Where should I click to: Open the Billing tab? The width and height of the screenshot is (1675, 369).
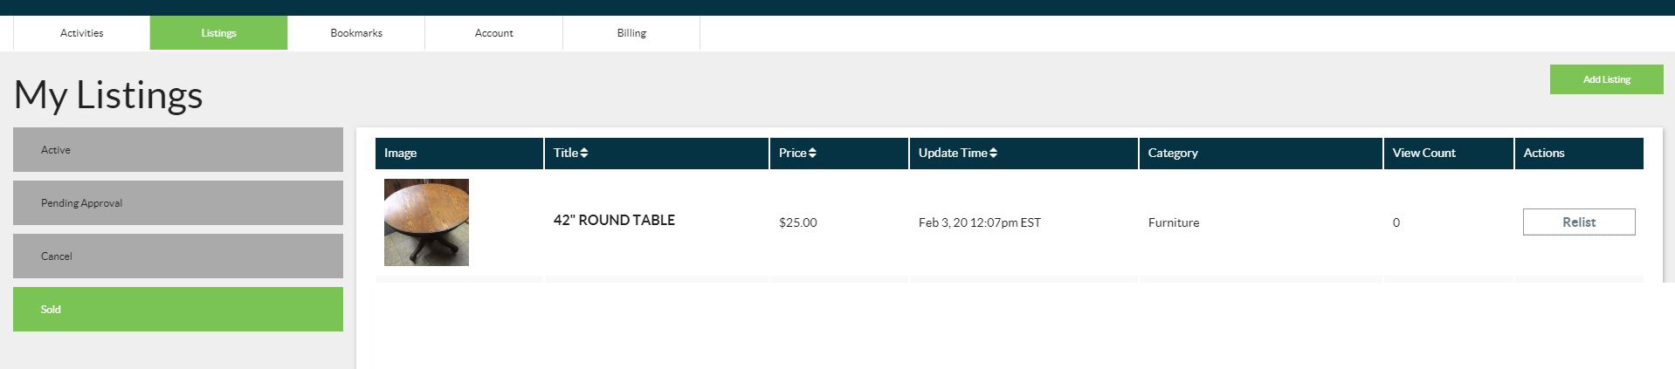pos(631,33)
